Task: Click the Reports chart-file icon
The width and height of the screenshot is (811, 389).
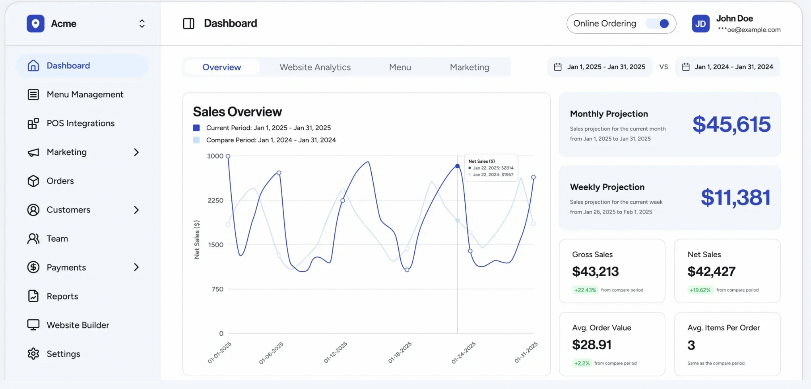Action: 33,296
